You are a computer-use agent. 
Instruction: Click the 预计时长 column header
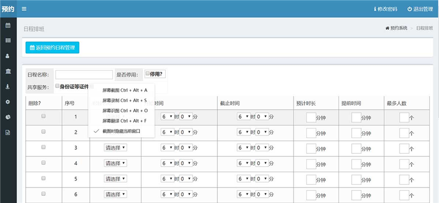tap(306, 103)
